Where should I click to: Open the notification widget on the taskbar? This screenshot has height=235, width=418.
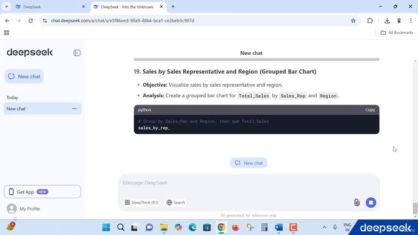10,227
